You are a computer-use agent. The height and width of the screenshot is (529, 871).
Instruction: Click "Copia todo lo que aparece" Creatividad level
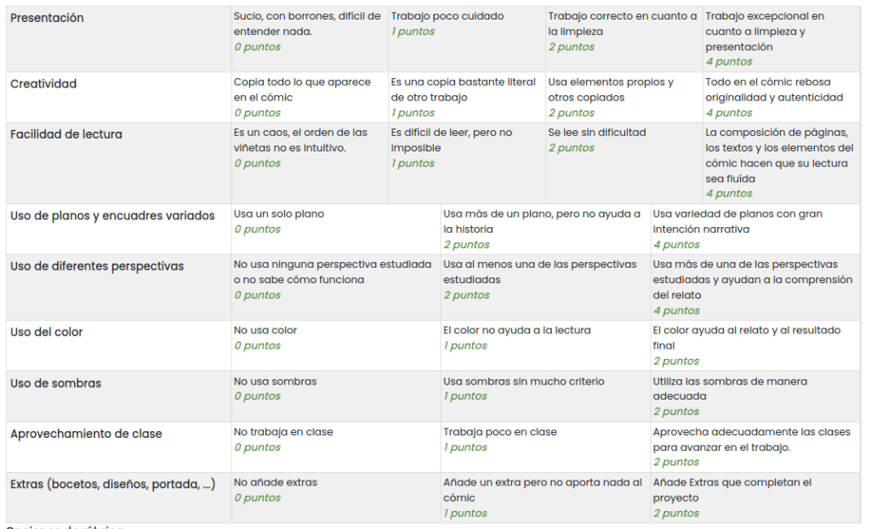309,97
